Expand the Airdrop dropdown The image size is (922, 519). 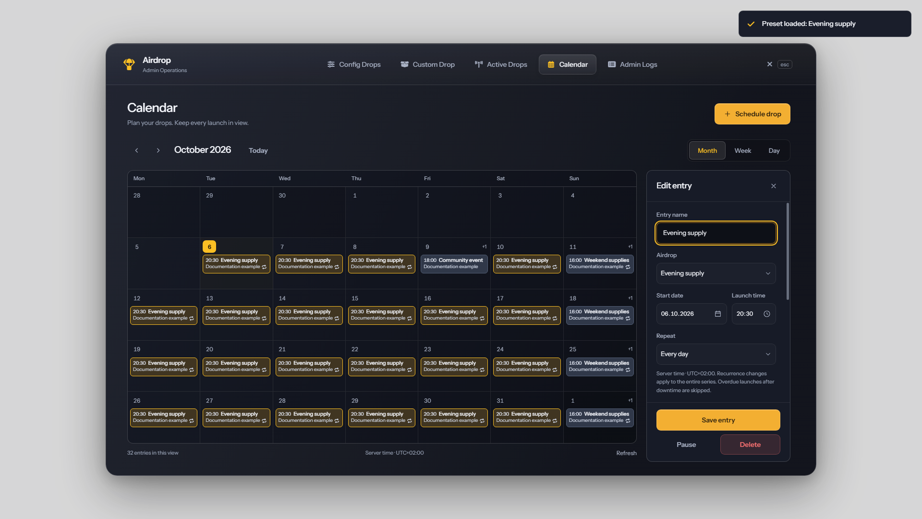pyautogui.click(x=716, y=273)
